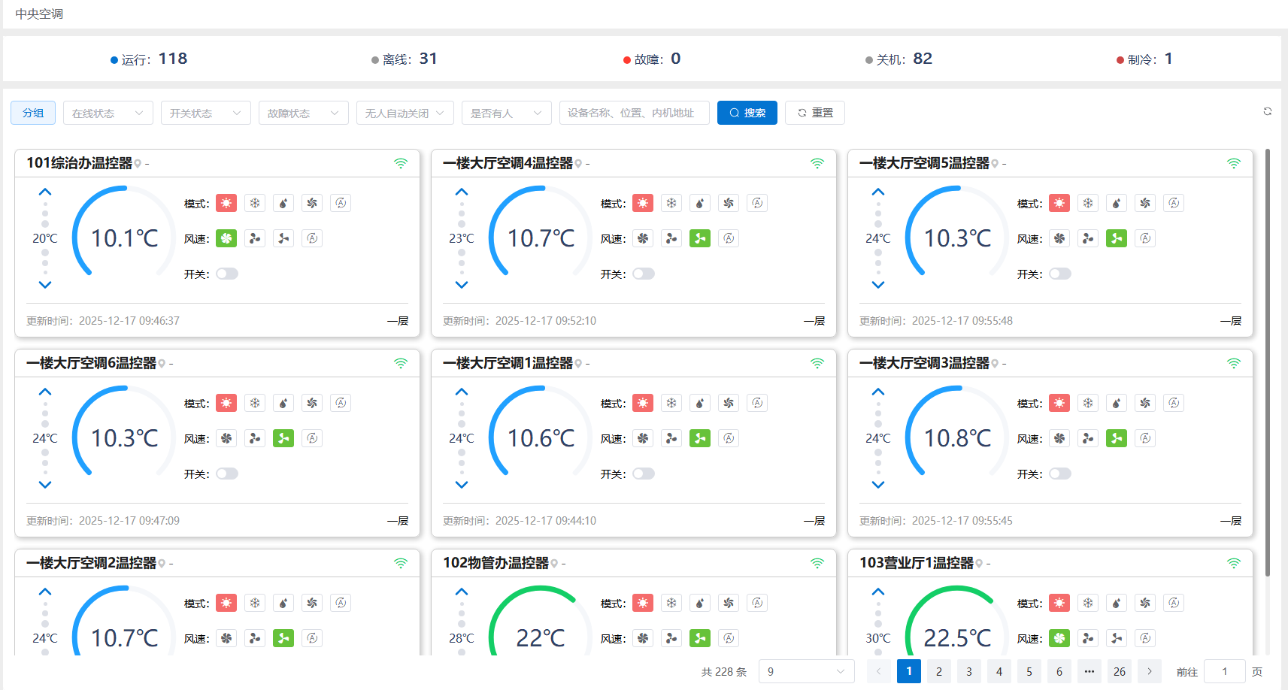The height and width of the screenshot is (690, 1288).
Task: Go to page 3 in pagination
Action: click(x=969, y=671)
